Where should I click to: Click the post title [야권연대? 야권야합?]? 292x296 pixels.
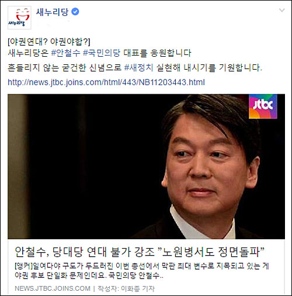coord(49,42)
